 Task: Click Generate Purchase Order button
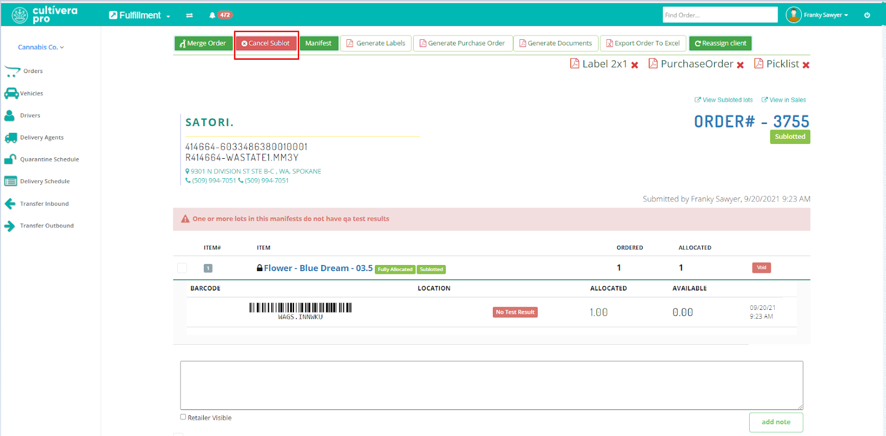point(462,43)
